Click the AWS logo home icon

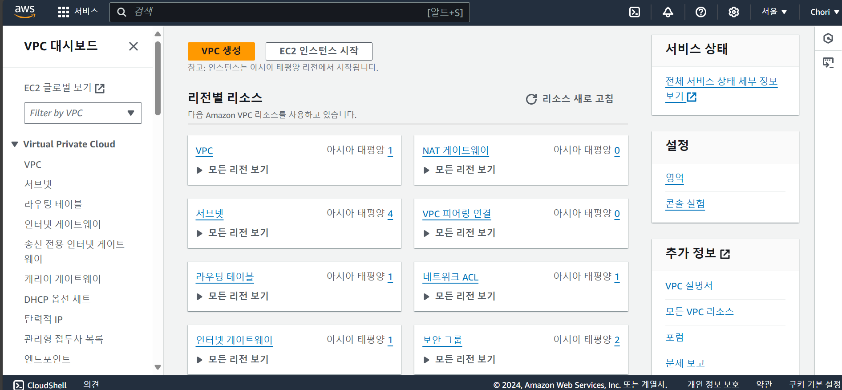(x=25, y=12)
